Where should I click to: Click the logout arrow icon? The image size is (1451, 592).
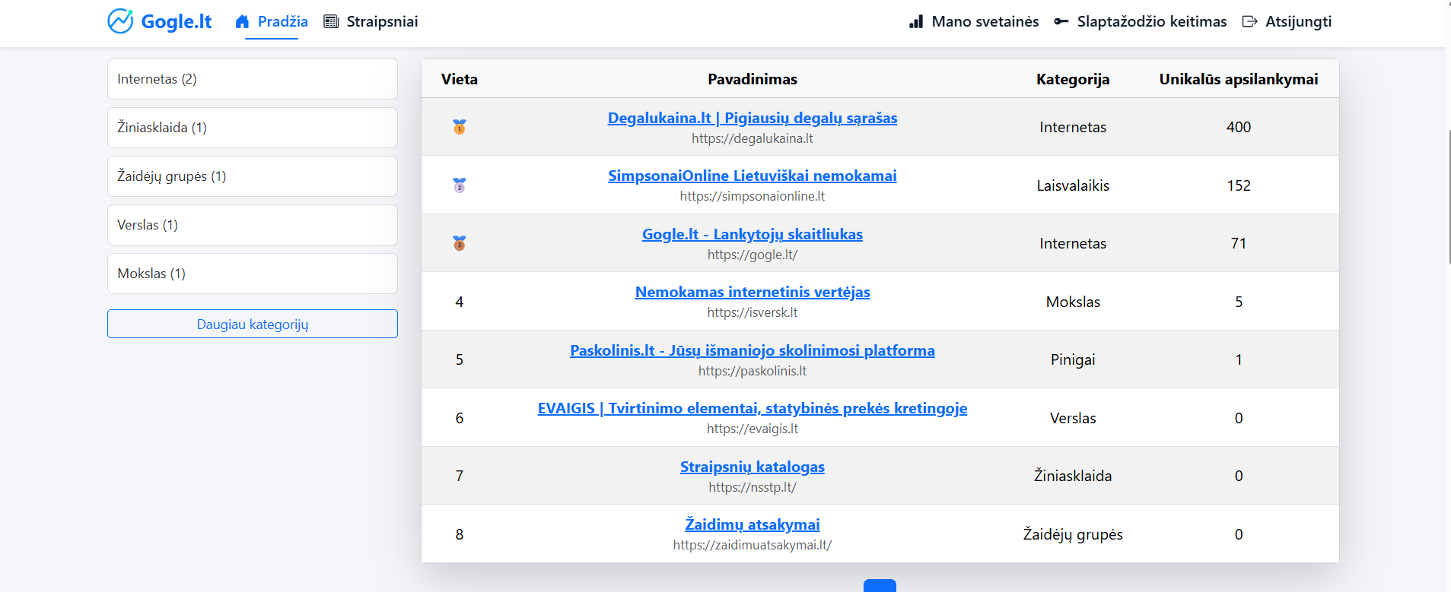[1249, 21]
